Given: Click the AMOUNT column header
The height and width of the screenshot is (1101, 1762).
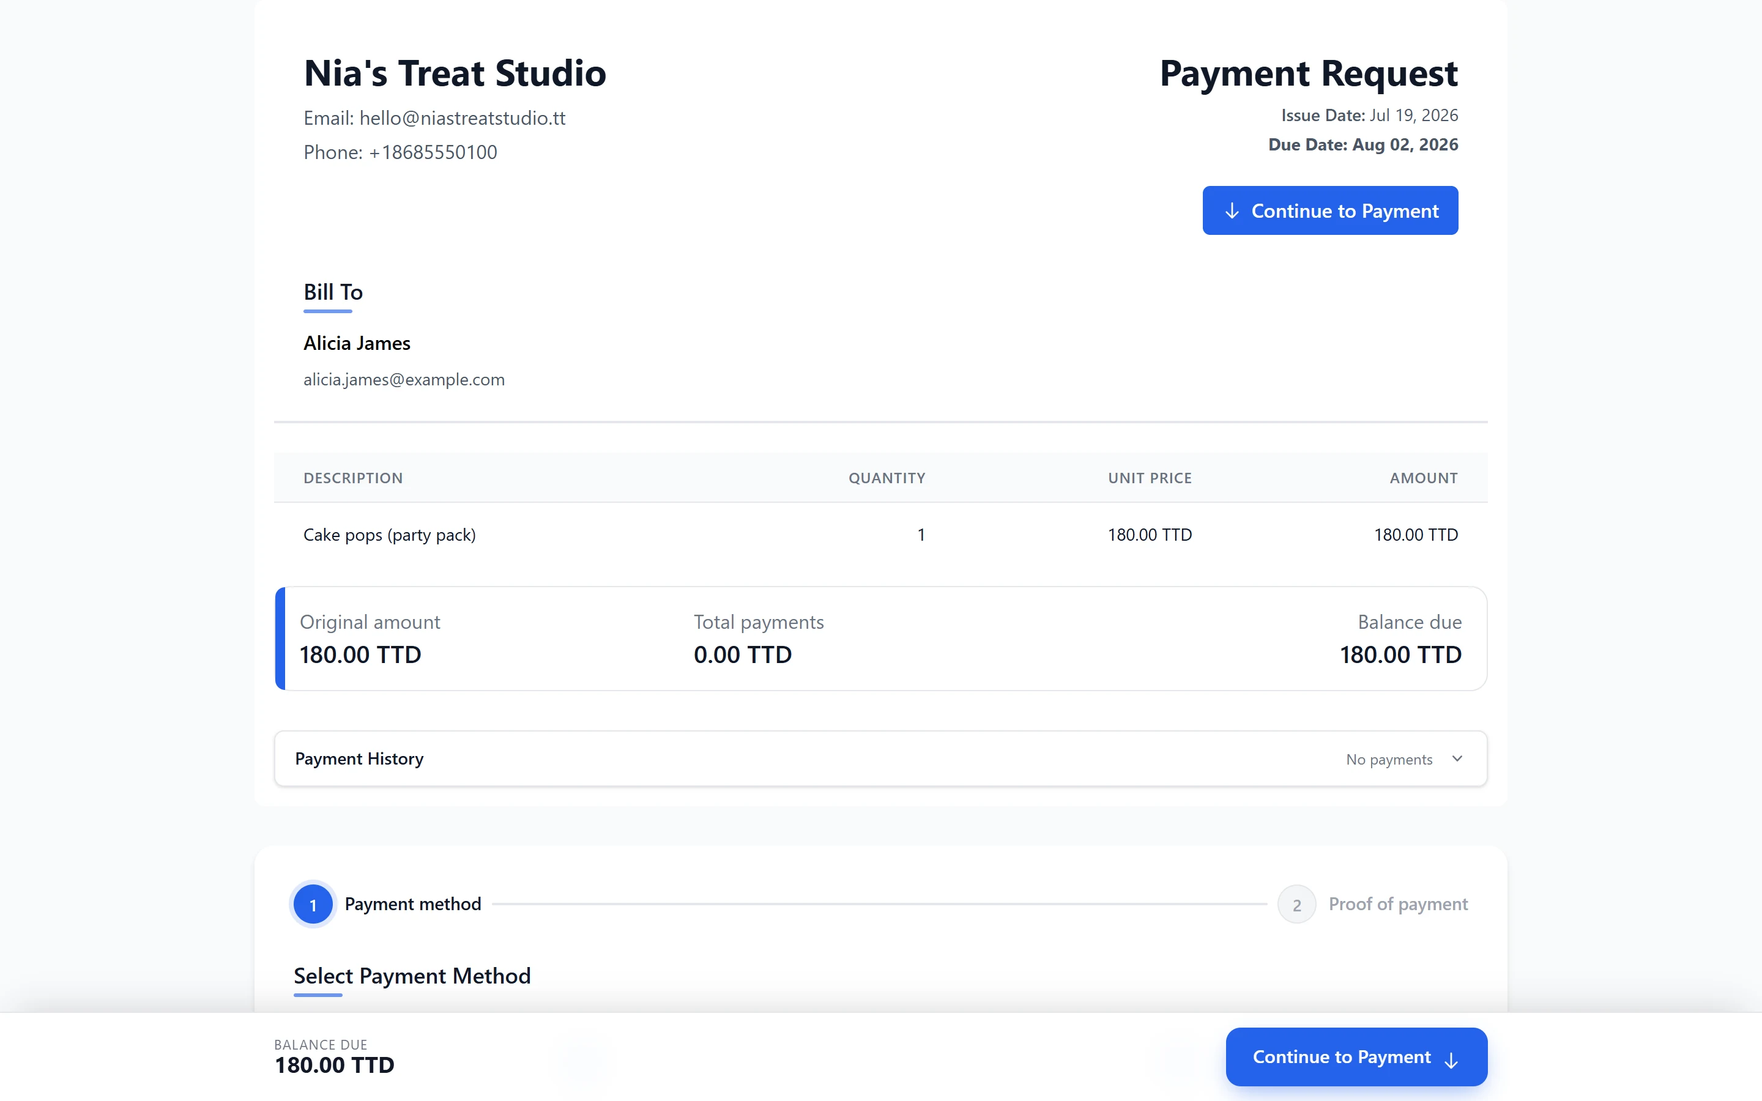Looking at the screenshot, I should coord(1424,478).
